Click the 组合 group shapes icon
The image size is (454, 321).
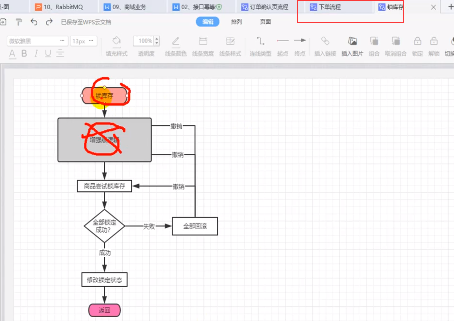374,41
